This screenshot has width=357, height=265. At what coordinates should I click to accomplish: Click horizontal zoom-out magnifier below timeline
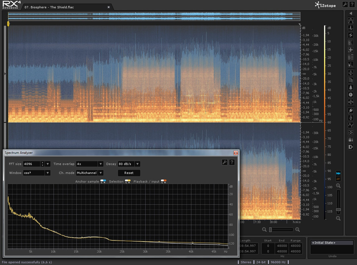pyautogui.click(x=264, y=230)
